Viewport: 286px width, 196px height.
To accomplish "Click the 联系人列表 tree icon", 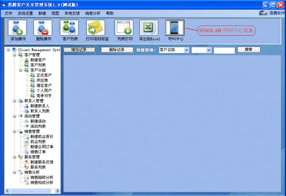I will coord(27,111).
